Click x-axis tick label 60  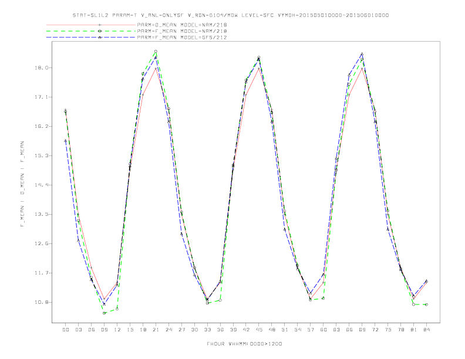324,330
